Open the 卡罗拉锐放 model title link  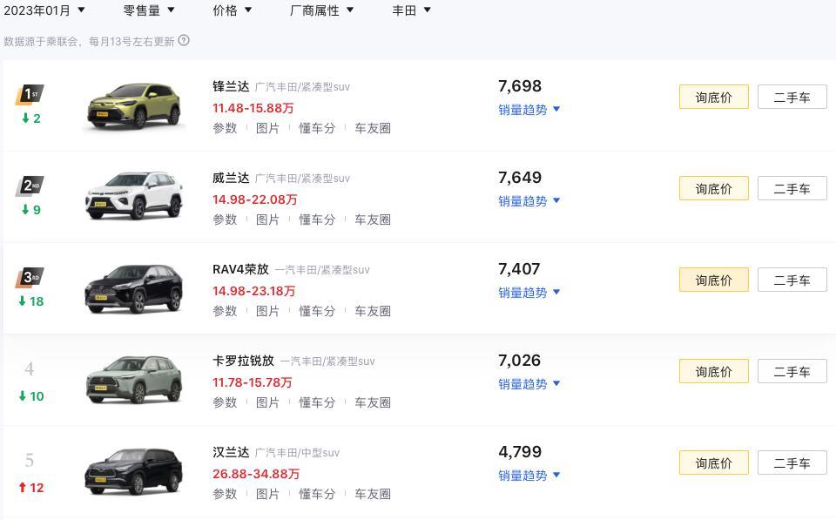click(x=243, y=361)
